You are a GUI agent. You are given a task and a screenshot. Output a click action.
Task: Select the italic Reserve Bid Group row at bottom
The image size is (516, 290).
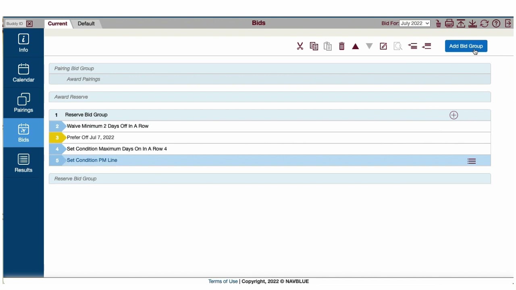coord(270,178)
